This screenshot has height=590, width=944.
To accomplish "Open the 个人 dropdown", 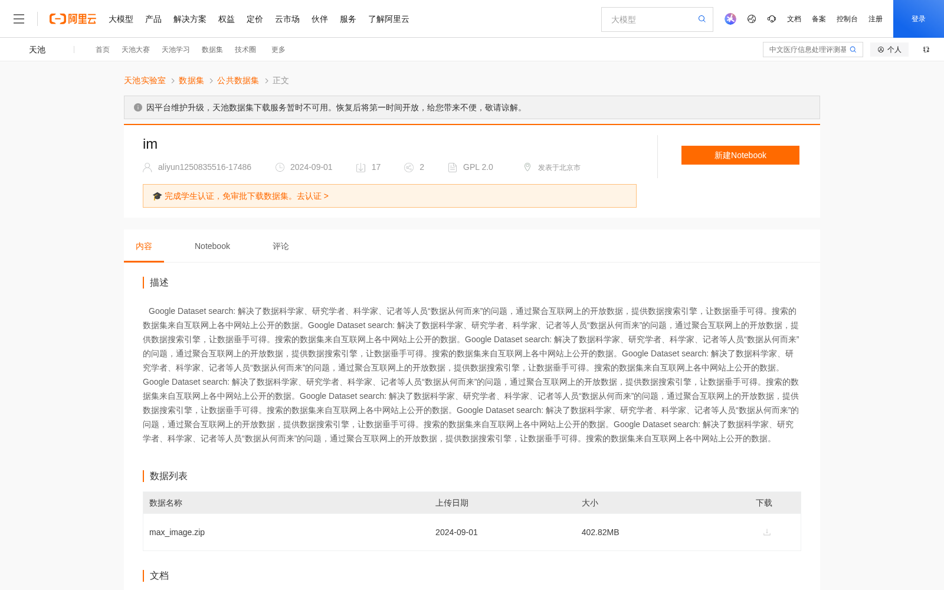I will coord(889,50).
